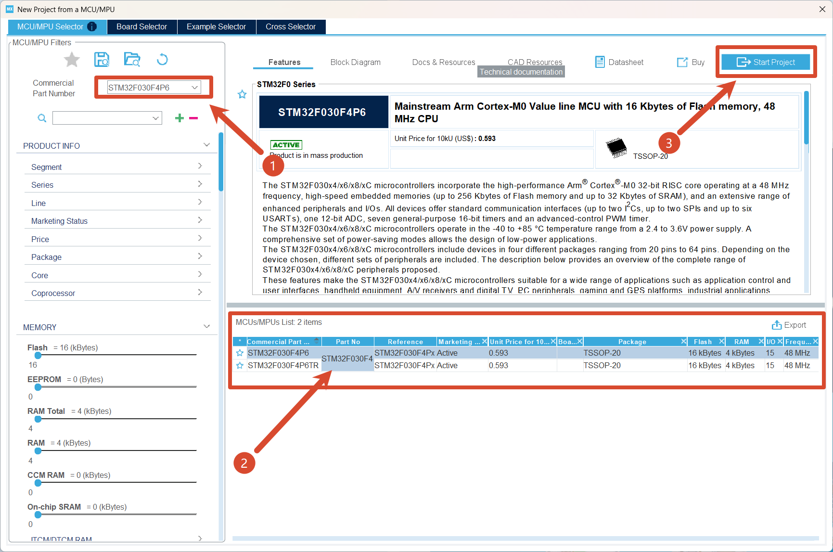Viewport: 833px width, 552px height.
Task: Remove the Flash column with its X icon
Action: pos(721,341)
